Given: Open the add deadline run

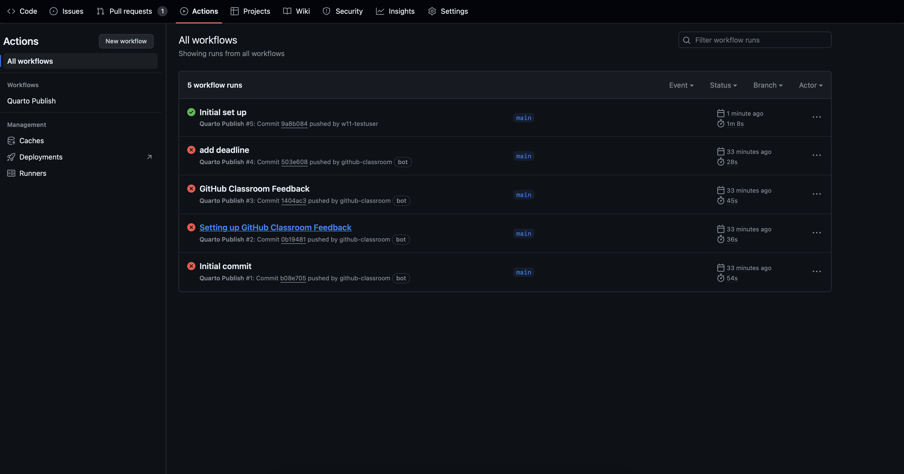Looking at the screenshot, I should pyautogui.click(x=224, y=150).
